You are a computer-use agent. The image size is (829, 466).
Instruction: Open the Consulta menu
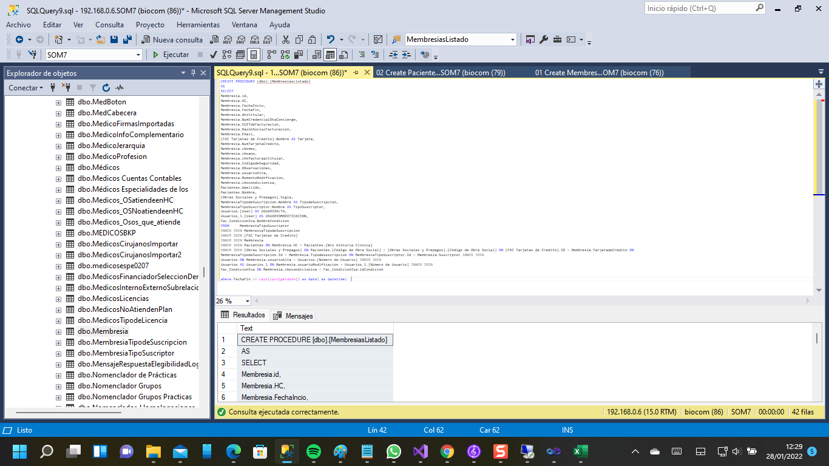(x=109, y=25)
